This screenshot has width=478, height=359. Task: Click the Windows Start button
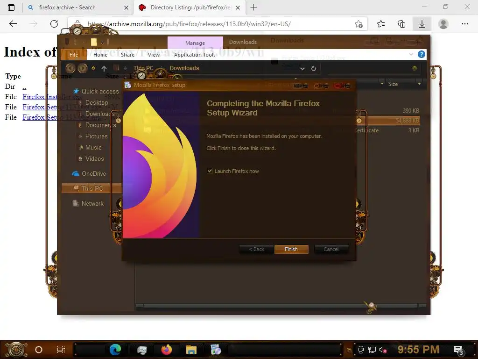point(16,350)
